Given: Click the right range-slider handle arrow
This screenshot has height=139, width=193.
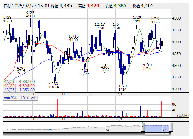Looking at the screenshot, I should tap(171, 127).
